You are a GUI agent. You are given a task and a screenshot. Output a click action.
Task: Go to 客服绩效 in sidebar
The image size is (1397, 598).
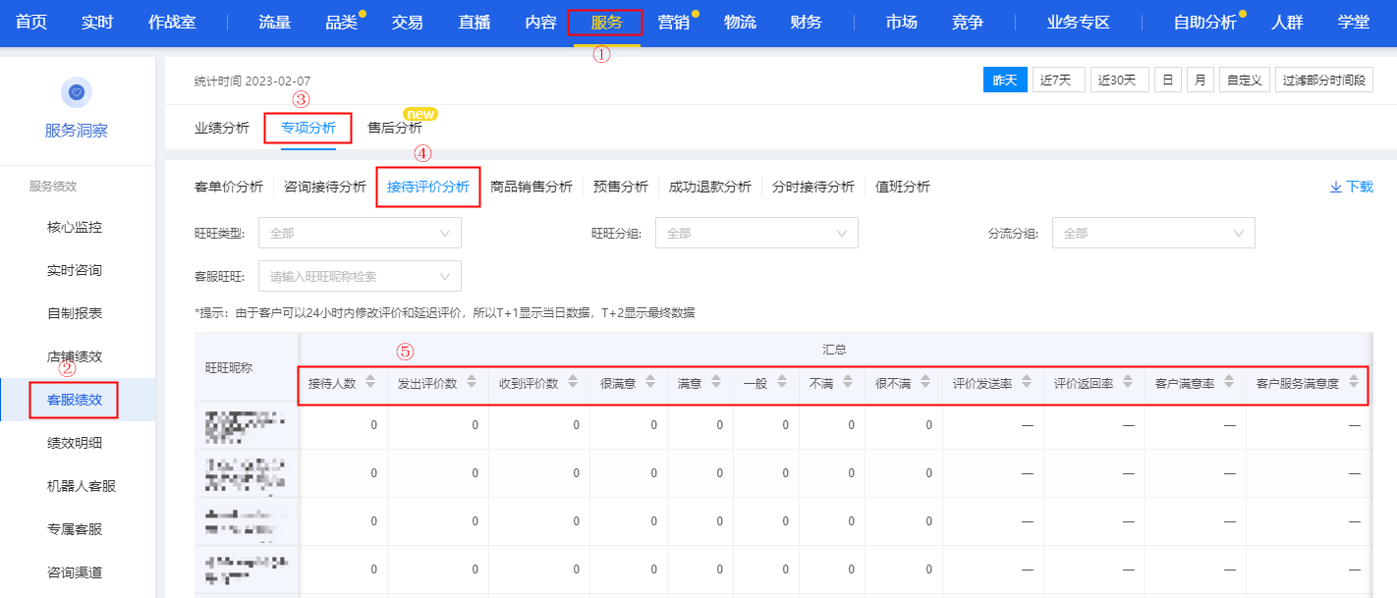75,400
